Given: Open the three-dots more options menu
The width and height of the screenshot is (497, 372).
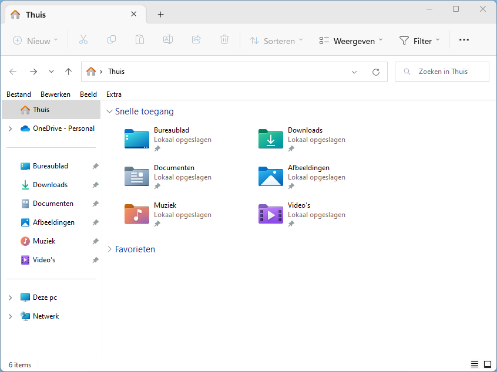Looking at the screenshot, I should coord(464,40).
